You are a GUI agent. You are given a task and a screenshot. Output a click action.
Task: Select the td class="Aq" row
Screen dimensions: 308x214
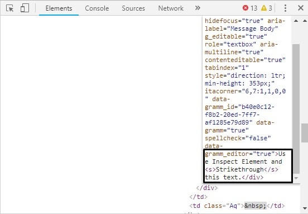point(237,206)
